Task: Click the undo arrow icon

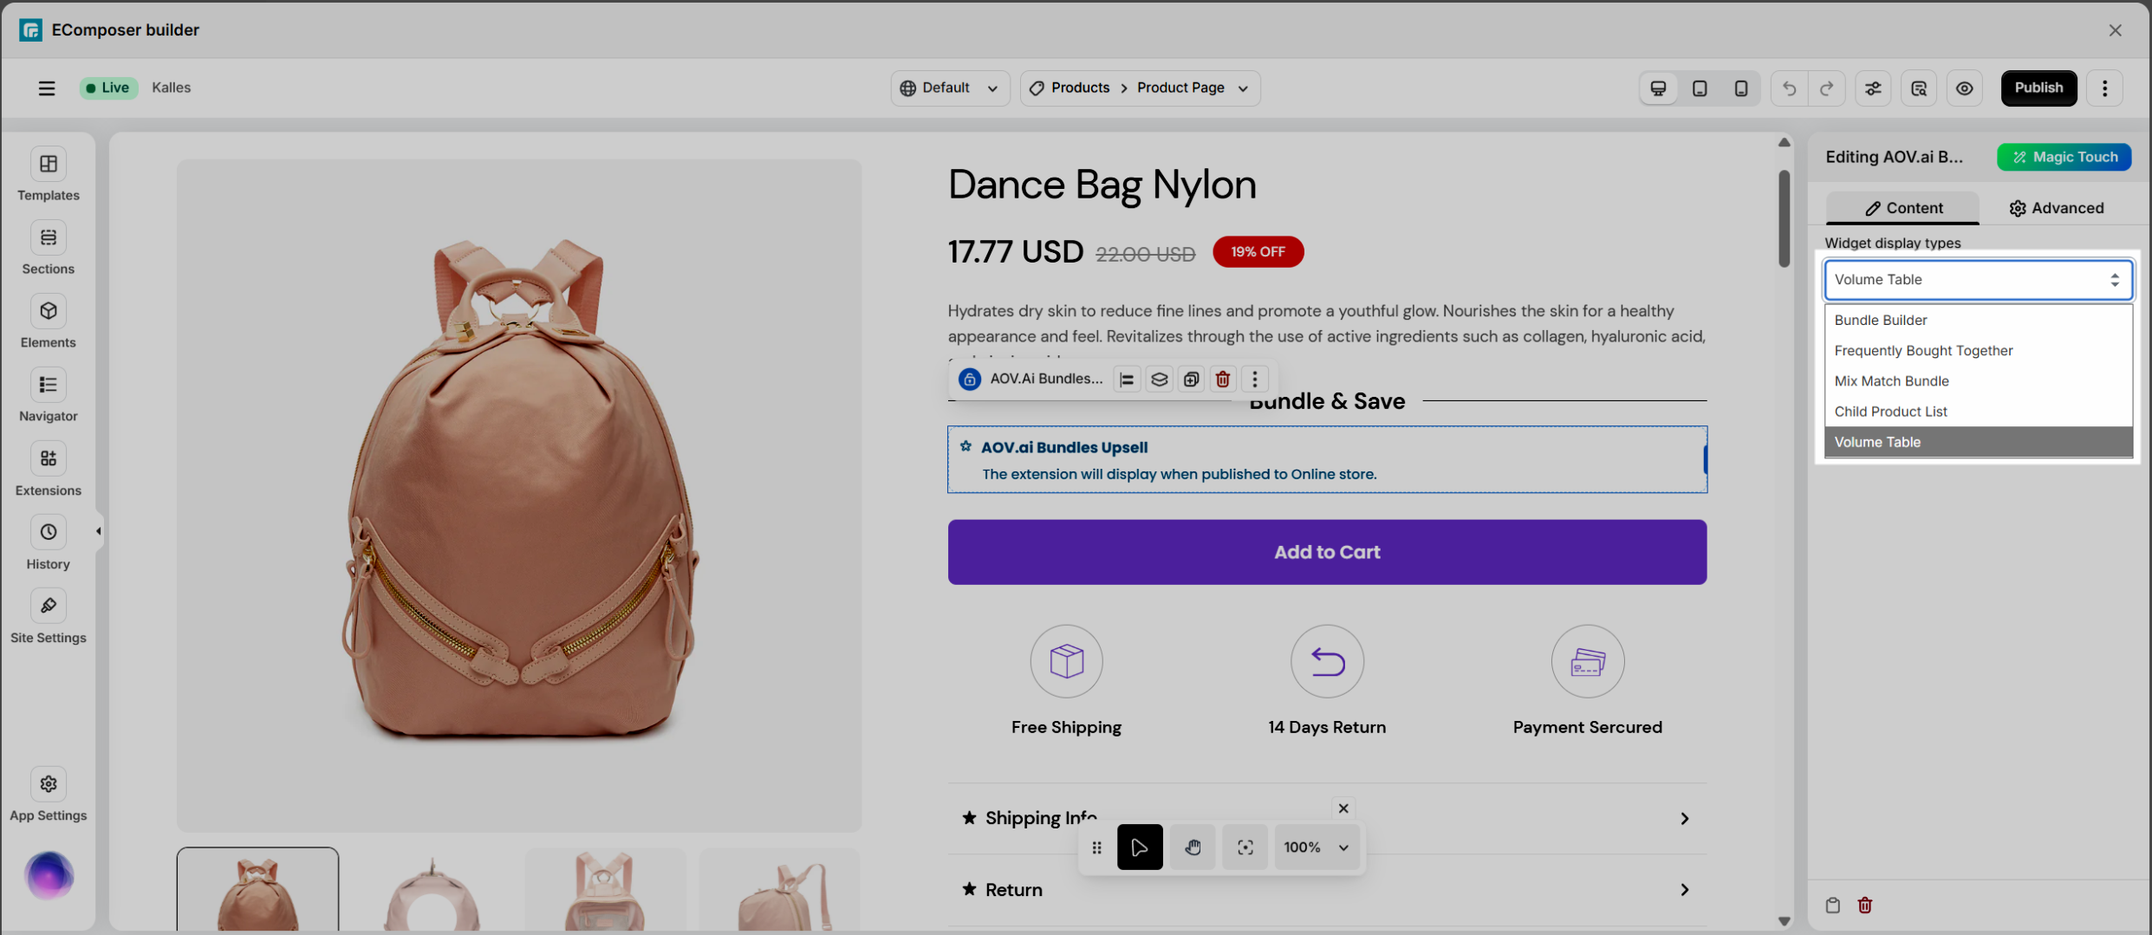Action: [1789, 88]
